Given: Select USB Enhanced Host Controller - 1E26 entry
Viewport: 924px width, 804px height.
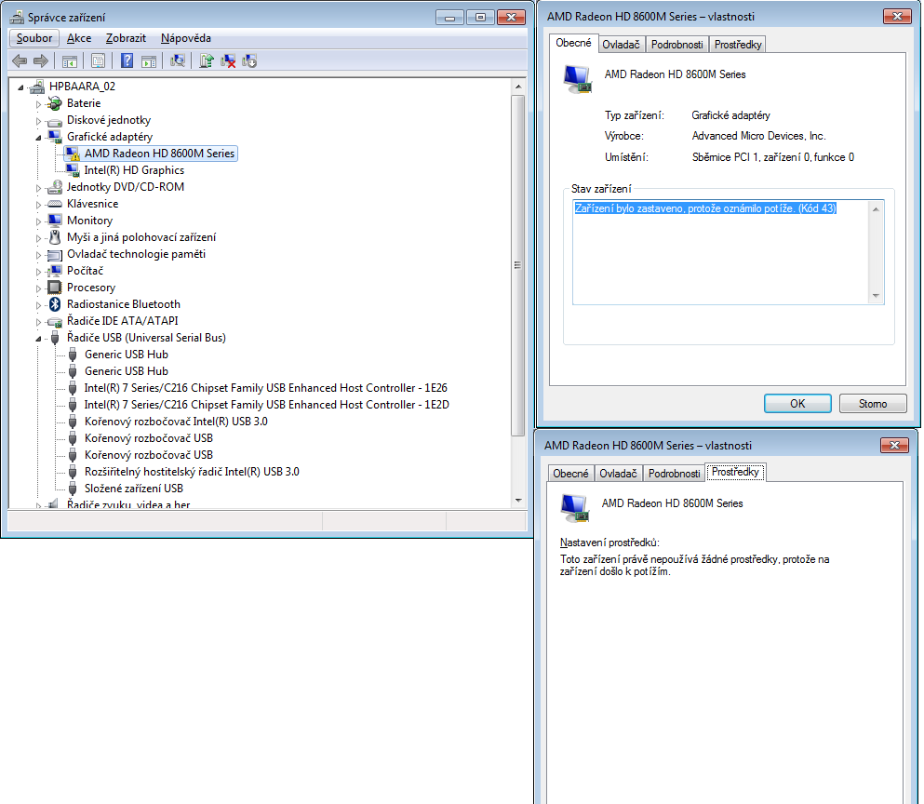Looking at the screenshot, I should [x=266, y=388].
